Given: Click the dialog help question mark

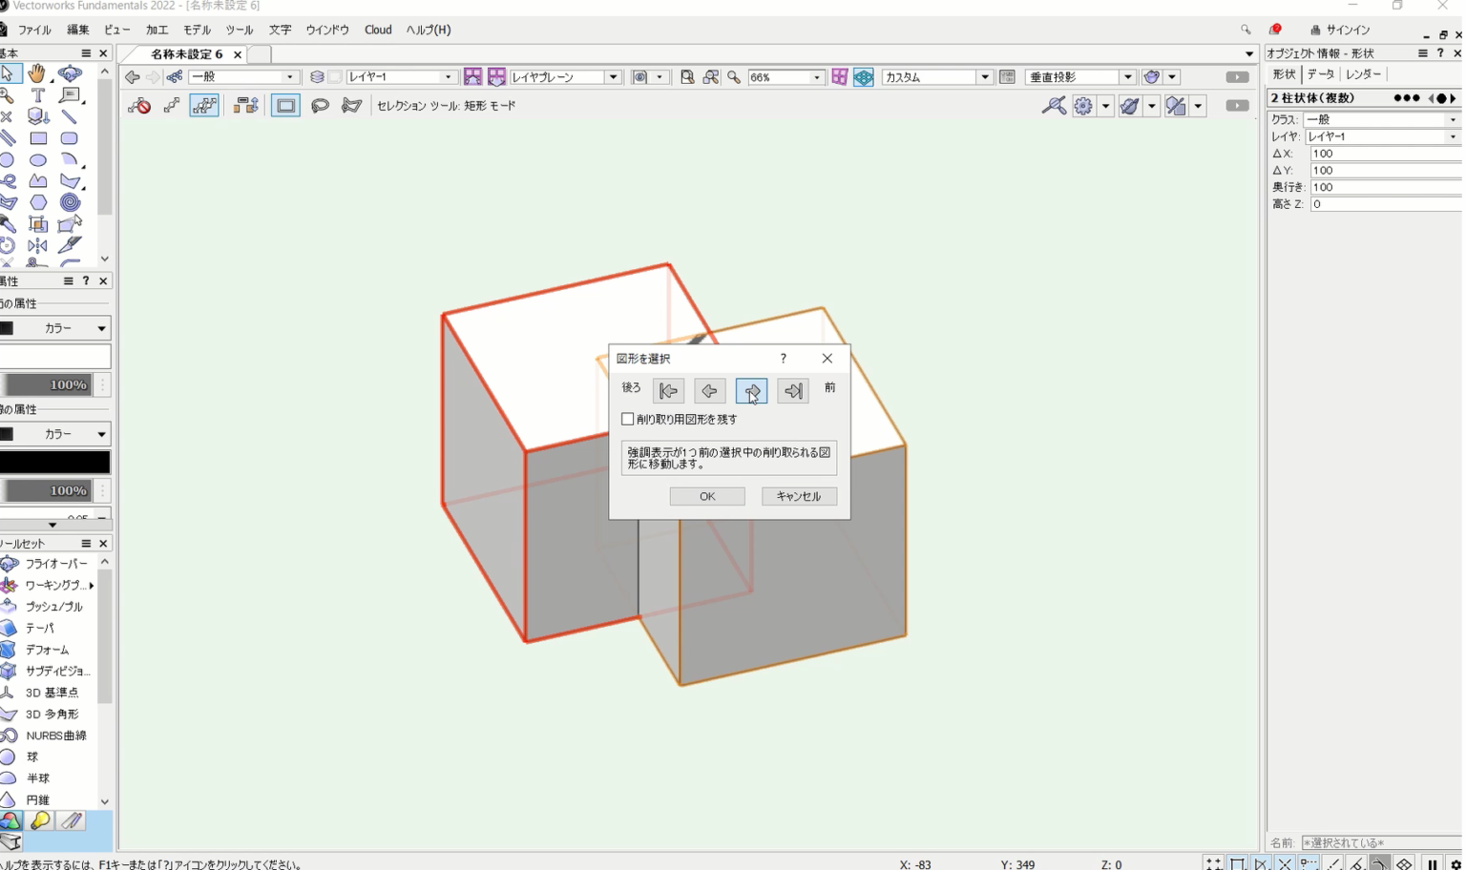Looking at the screenshot, I should [x=784, y=359].
